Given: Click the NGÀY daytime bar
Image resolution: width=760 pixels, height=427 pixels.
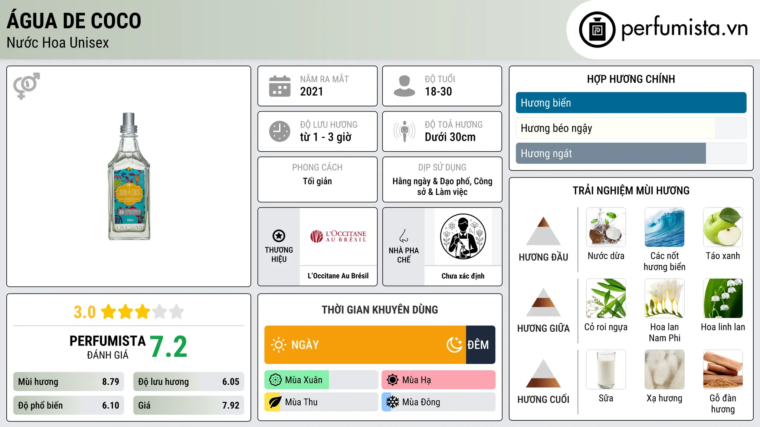Looking at the screenshot, I should [x=365, y=345].
